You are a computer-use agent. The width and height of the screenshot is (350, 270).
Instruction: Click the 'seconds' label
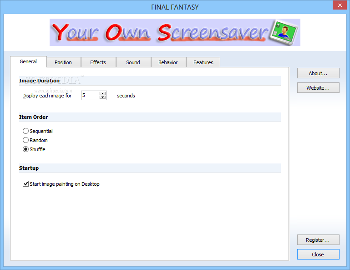pyautogui.click(x=126, y=96)
